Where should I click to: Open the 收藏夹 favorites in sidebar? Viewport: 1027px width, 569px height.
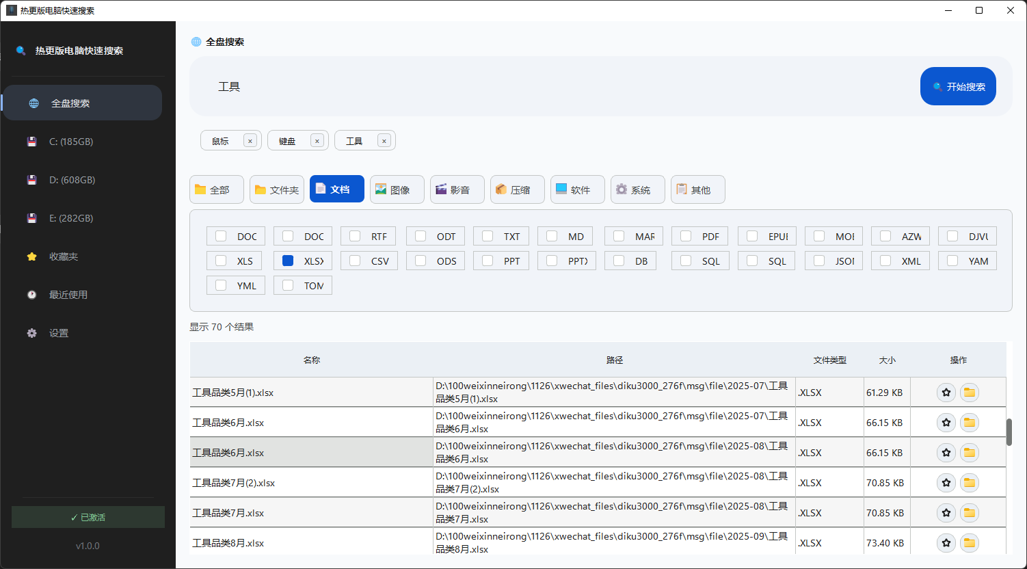click(x=63, y=256)
